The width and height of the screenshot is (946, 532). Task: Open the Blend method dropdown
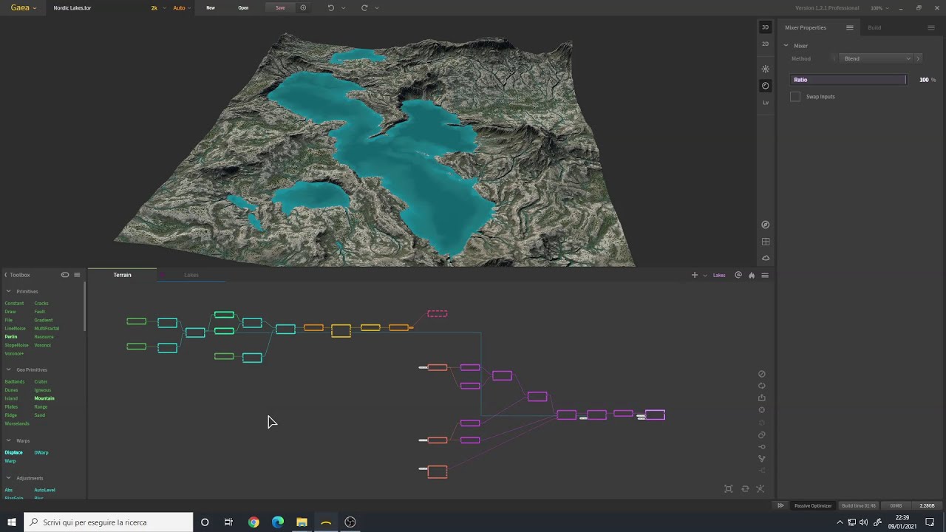(x=876, y=58)
